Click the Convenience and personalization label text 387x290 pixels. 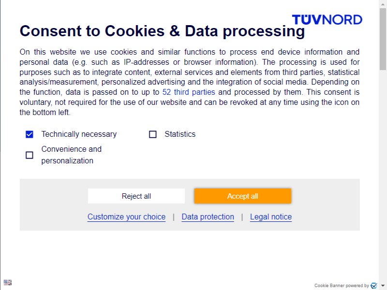point(71,155)
